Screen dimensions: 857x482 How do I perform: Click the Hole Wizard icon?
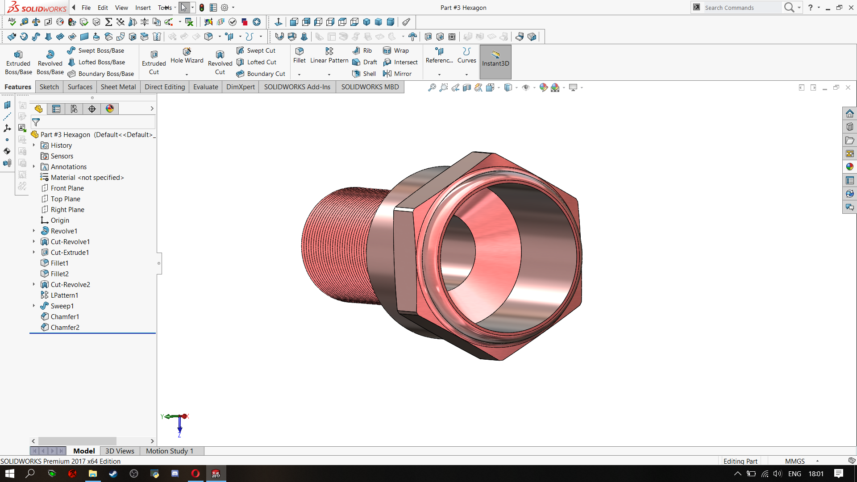point(187,52)
